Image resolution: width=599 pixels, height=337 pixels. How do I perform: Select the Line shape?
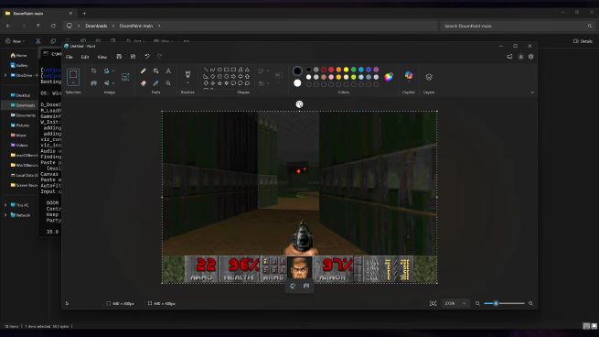click(206, 70)
